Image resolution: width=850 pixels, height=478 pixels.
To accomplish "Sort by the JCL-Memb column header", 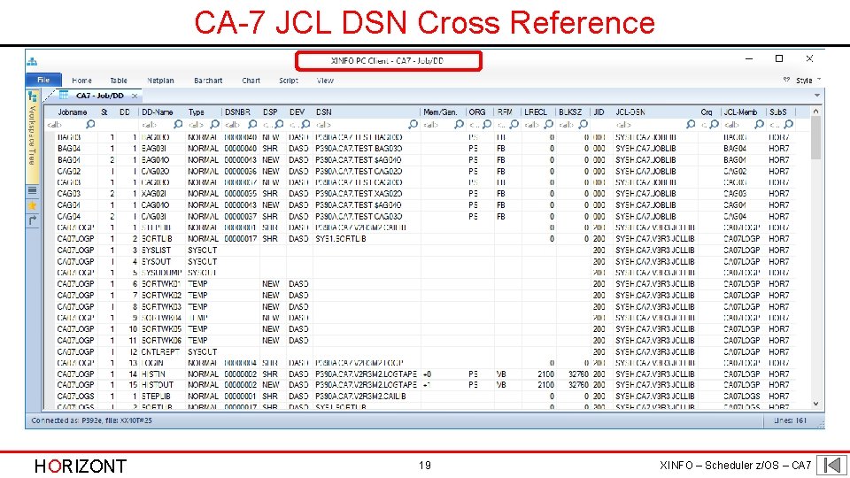I will point(740,112).
